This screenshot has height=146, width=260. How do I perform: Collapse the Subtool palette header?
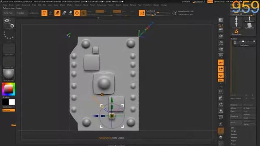(x=234, y=39)
